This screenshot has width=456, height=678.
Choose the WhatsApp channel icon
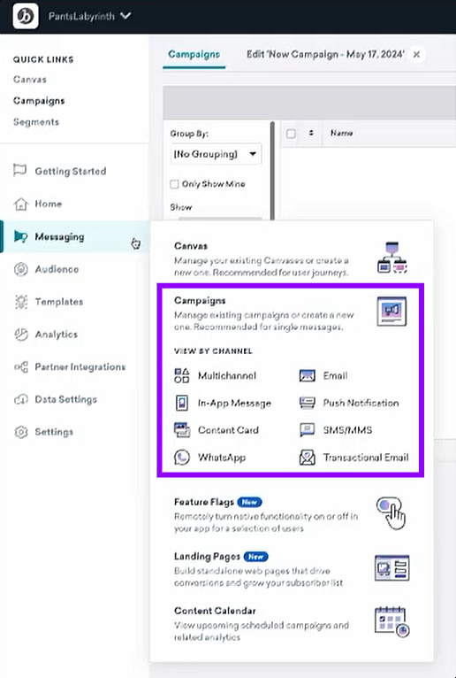point(182,457)
